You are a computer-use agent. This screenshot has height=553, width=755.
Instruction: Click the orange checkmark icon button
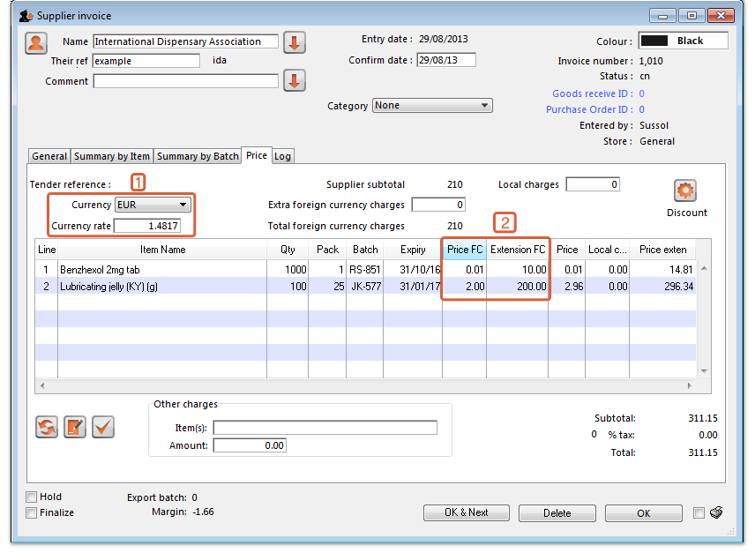tap(103, 427)
